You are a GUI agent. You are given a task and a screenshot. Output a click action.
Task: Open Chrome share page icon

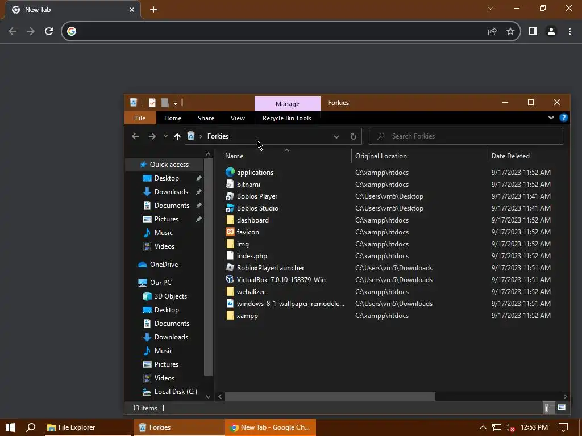(492, 31)
